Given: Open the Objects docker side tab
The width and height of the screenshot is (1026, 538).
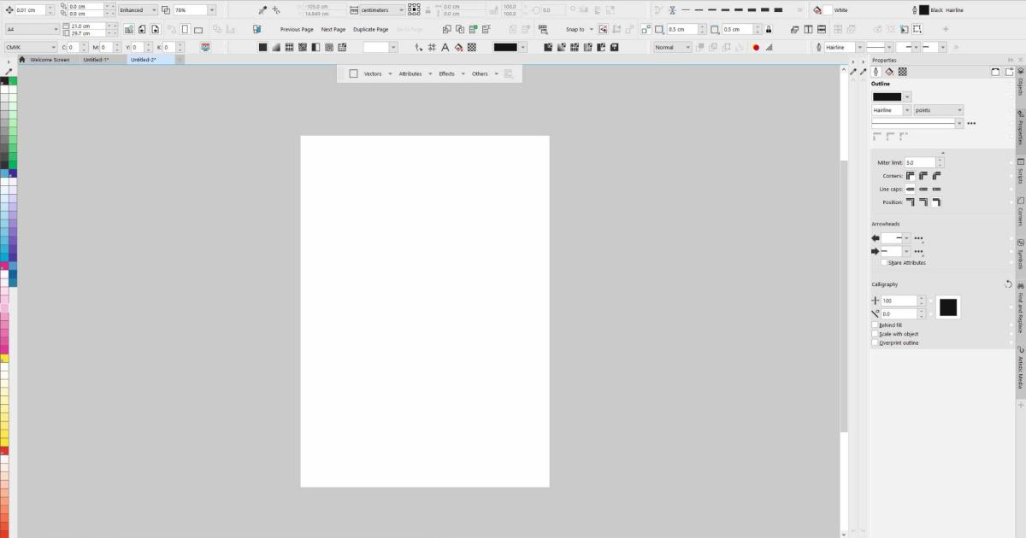Looking at the screenshot, I should [1020, 83].
